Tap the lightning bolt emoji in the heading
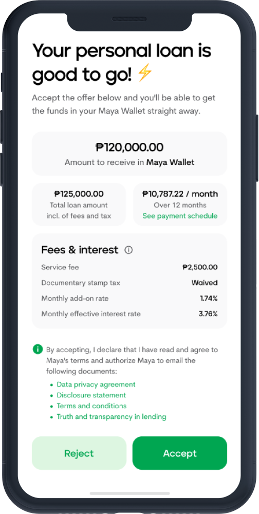Screen dimensions: 259x514 point(144,72)
